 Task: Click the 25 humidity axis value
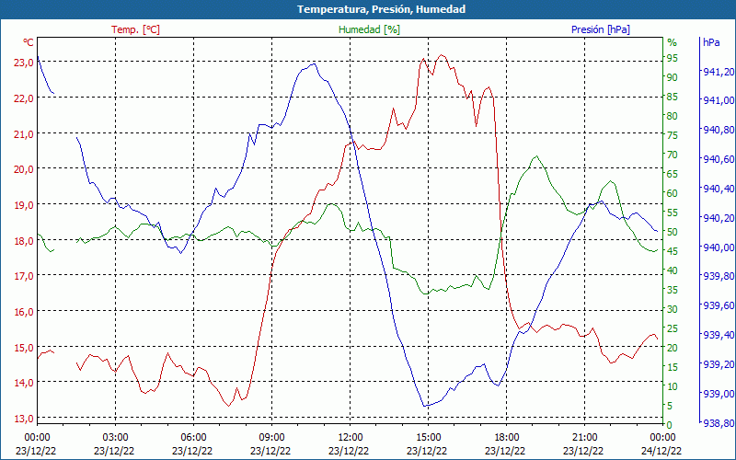[673, 328]
